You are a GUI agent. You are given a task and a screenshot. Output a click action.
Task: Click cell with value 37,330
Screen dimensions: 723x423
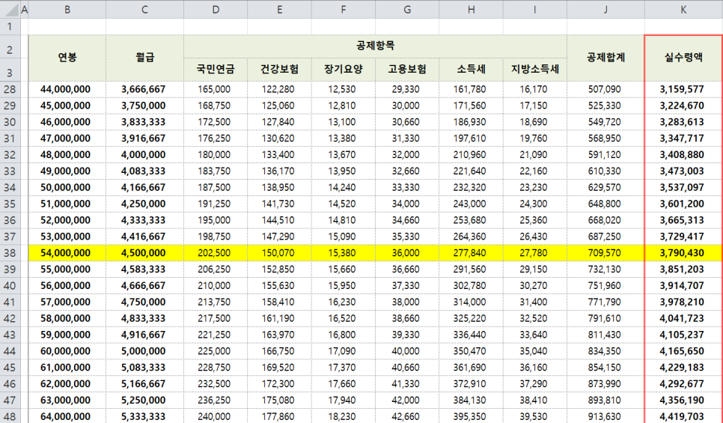click(x=407, y=285)
